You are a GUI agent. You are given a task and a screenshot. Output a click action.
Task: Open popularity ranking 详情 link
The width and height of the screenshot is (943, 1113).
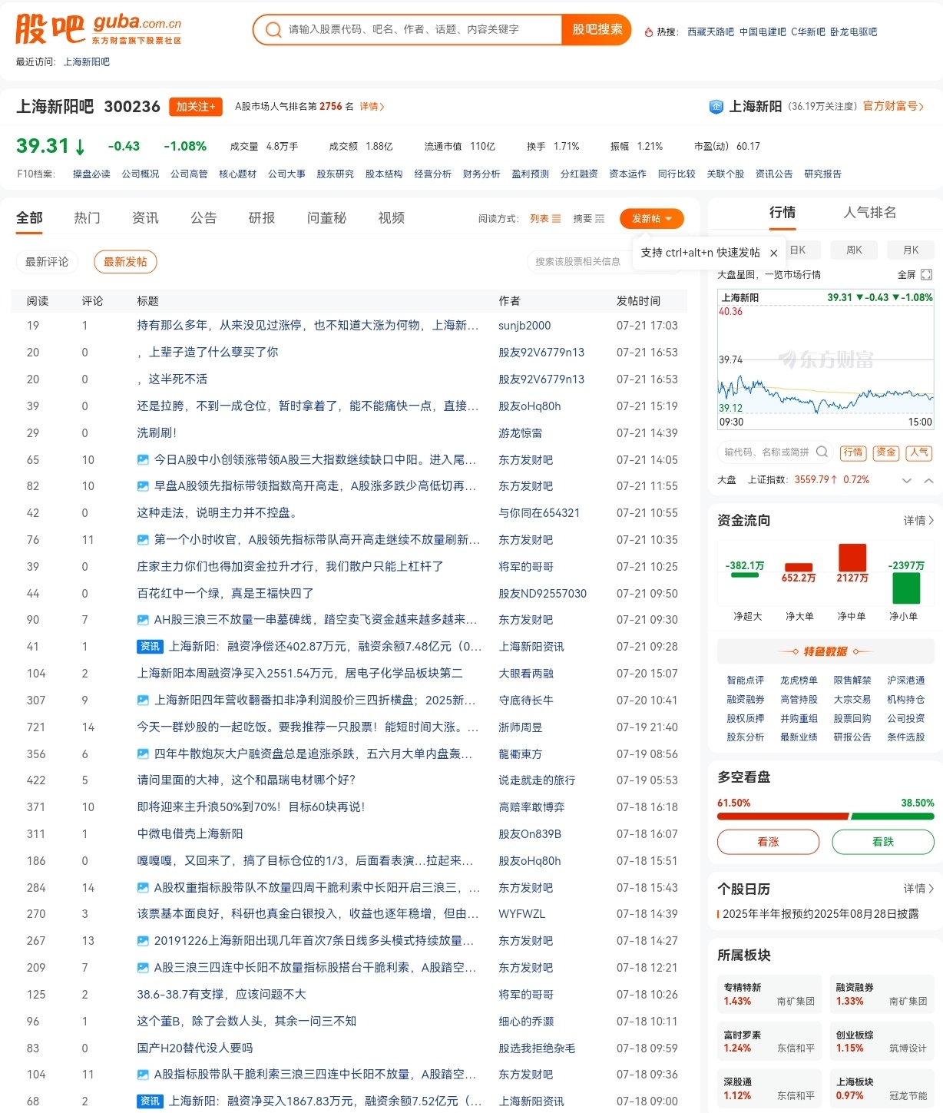372,107
